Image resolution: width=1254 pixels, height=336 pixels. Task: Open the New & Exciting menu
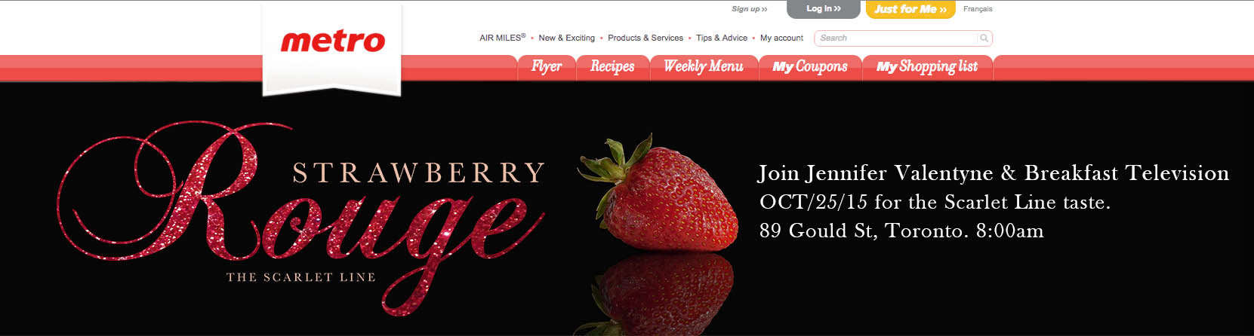point(566,38)
